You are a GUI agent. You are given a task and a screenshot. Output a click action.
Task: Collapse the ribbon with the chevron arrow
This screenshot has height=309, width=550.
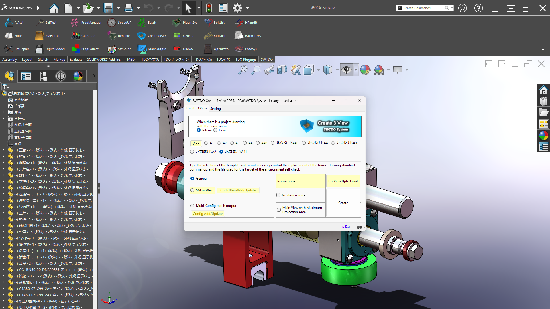tap(543, 49)
